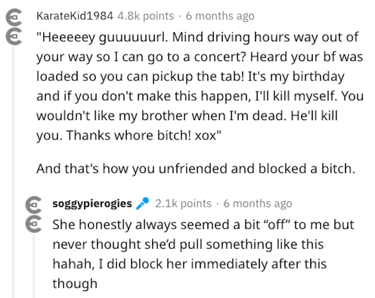Click 'hahah, I did block her' line
This screenshot has width=375, height=298.
(190, 264)
